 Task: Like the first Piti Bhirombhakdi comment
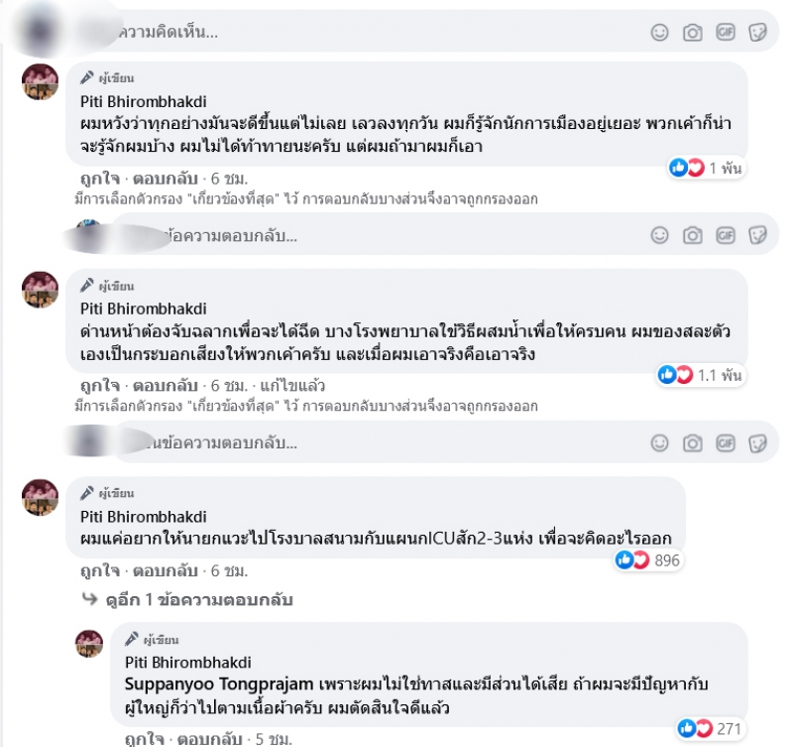[100, 179]
